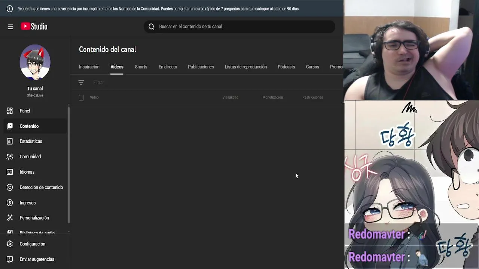Open the channel avatar thumbnail
This screenshot has width=479, height=269.
pyautogui.click(x=35, y=62)
